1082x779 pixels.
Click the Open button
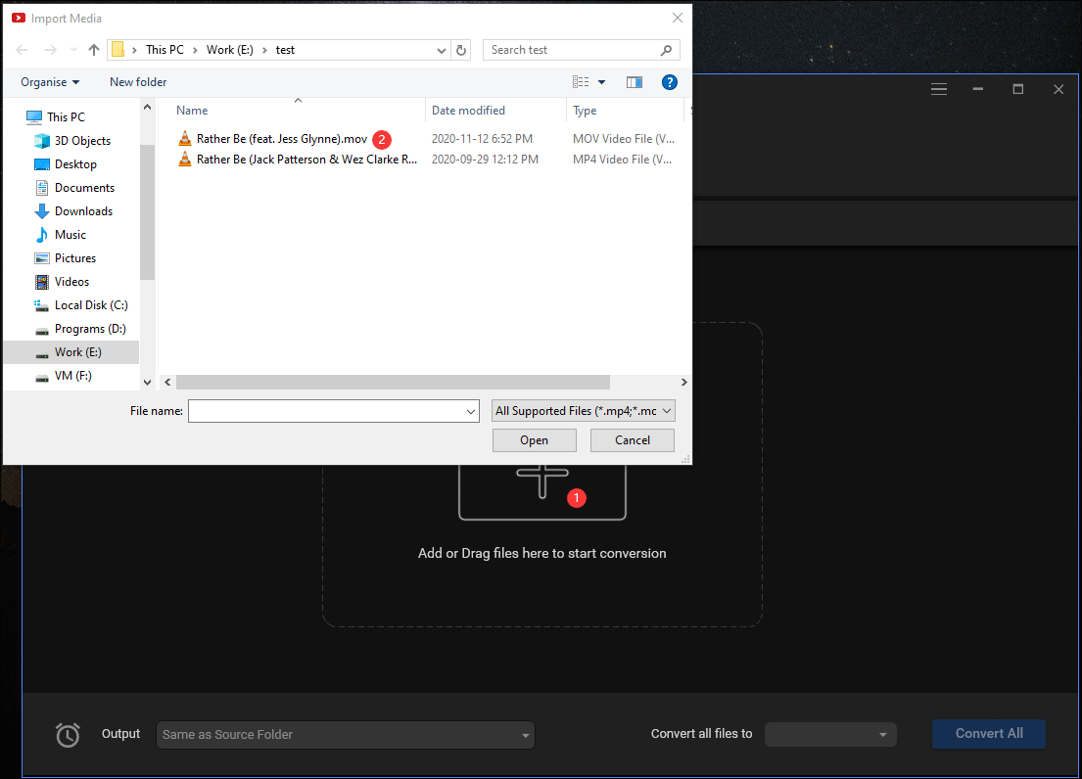pyautogui.click(x=534, y=440)
